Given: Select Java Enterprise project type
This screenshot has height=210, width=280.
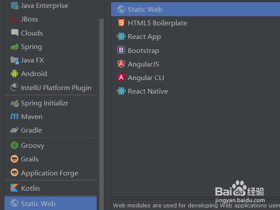Looking at the screenshot, I should pyautogui.click(x=44, y=6).
